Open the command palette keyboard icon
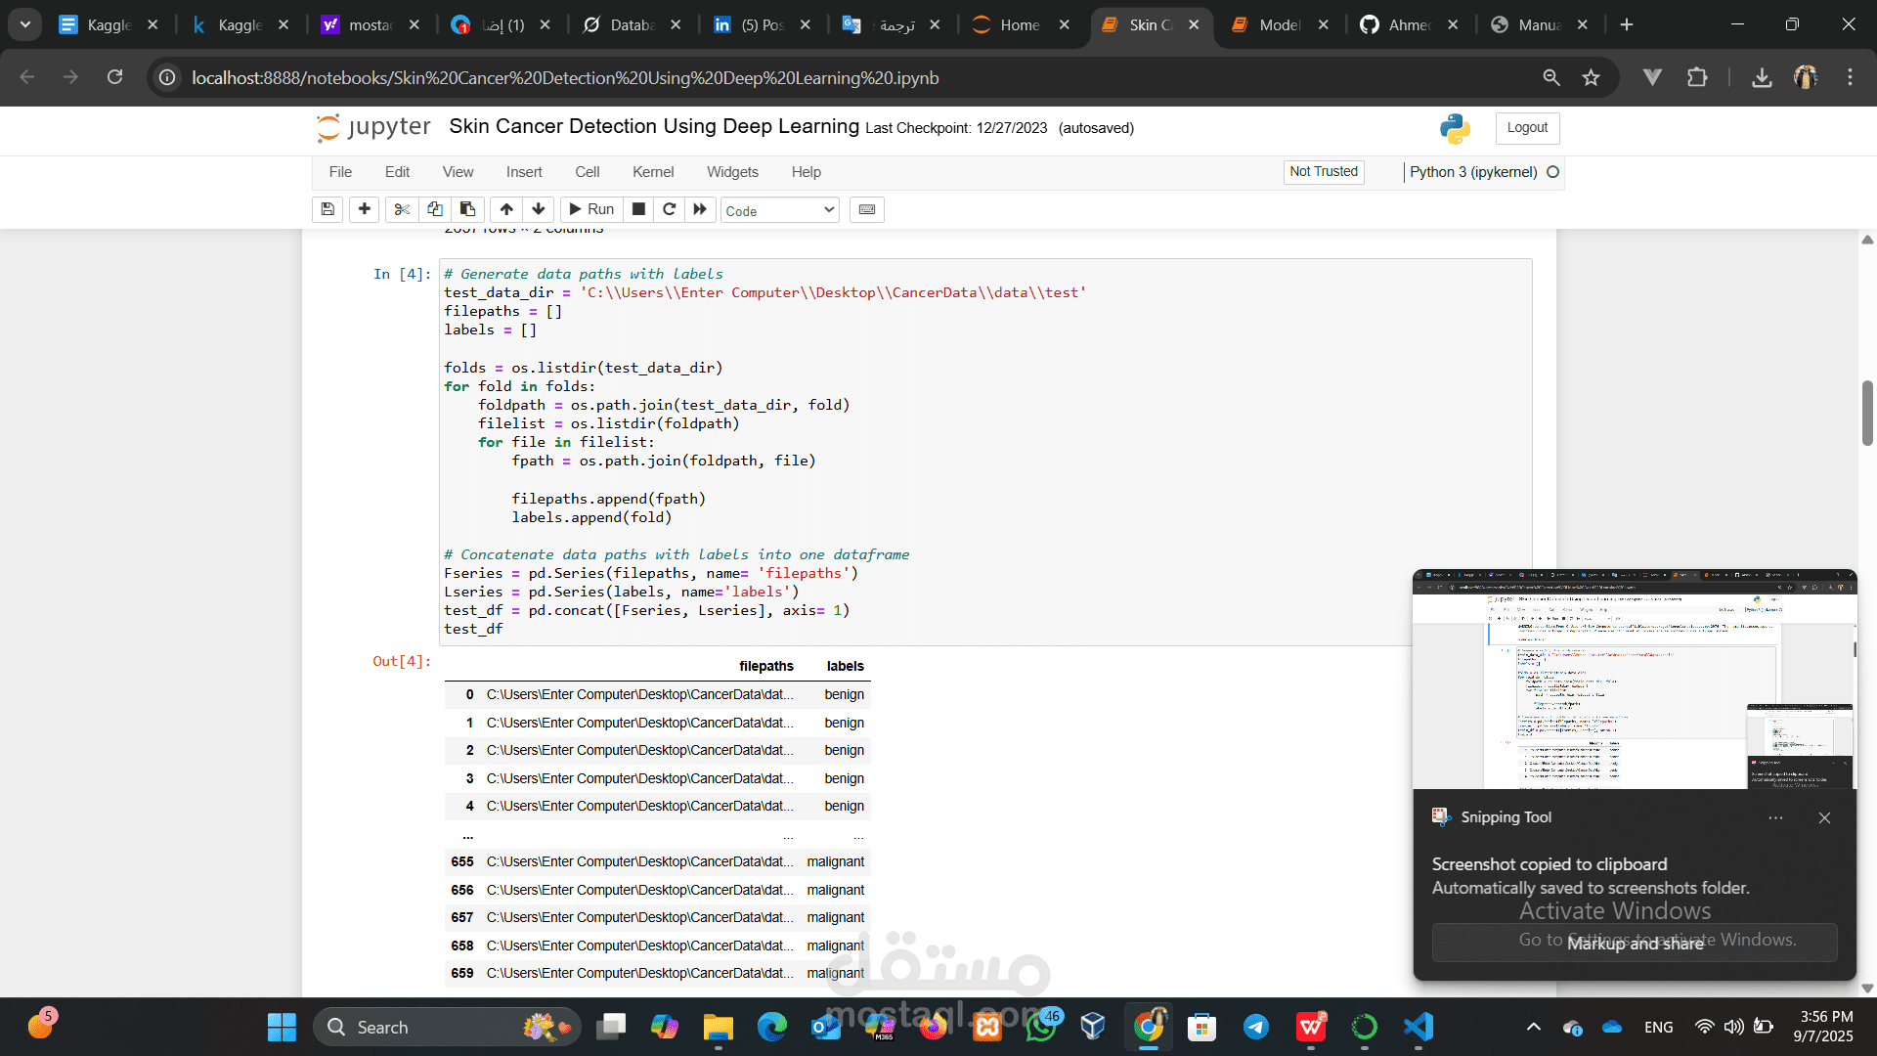 867,209
